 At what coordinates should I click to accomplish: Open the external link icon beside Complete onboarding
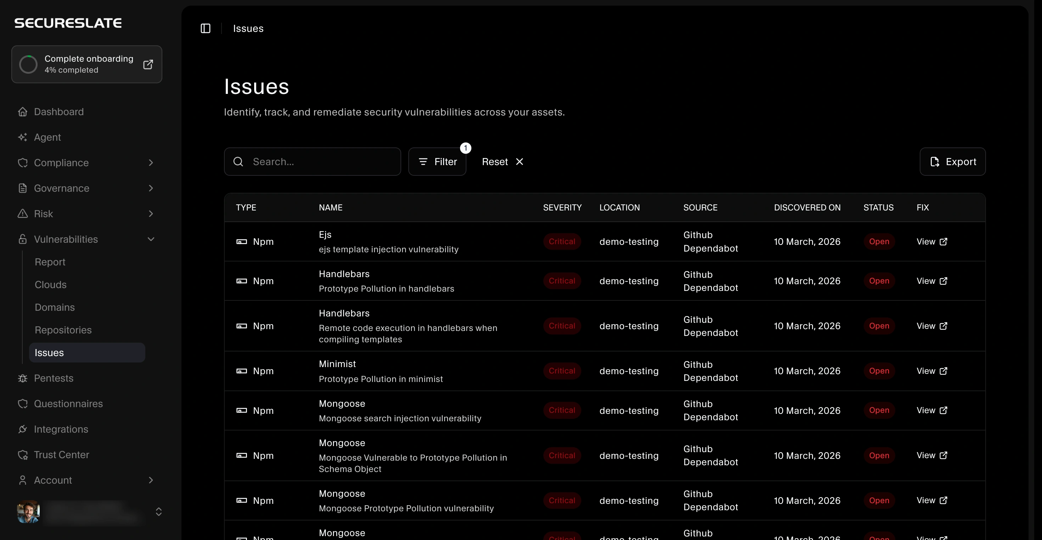pyautogui.click(x=148, y=64)
